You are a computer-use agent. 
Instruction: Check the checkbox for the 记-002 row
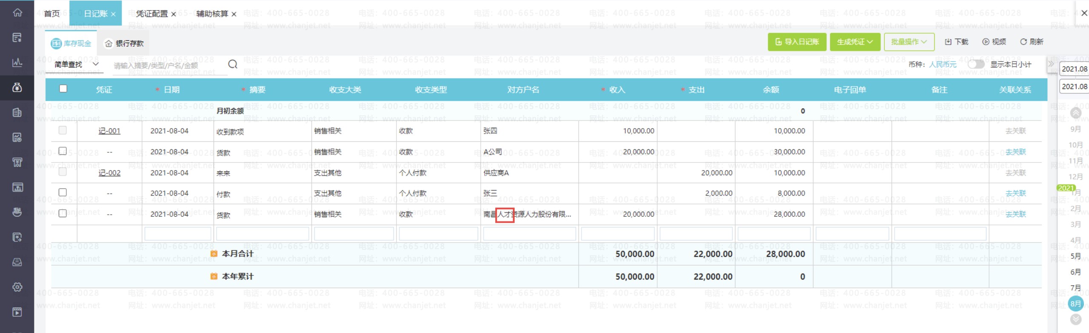pos(63,172)
